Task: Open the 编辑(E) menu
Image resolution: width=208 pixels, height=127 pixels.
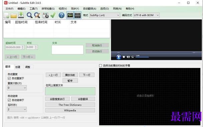Action: (x=21, y=9)
